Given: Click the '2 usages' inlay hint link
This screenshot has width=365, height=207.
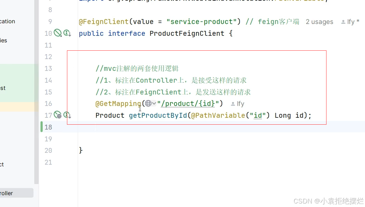Looking at the screenshot, I should coord(319,22).
